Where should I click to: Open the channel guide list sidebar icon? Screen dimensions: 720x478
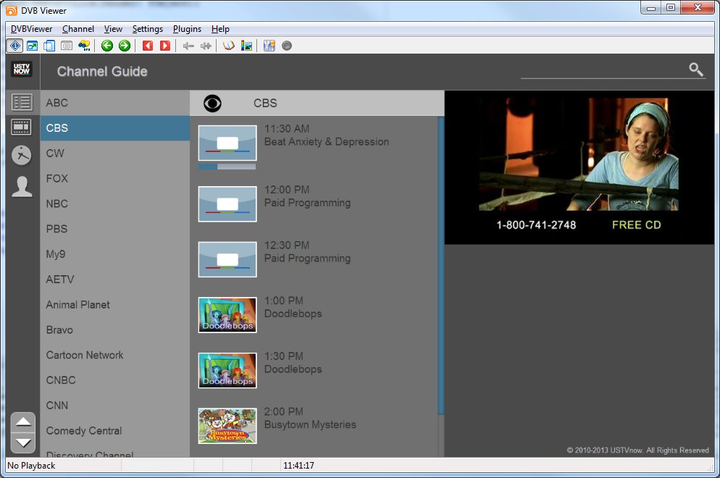click(22, 102)
